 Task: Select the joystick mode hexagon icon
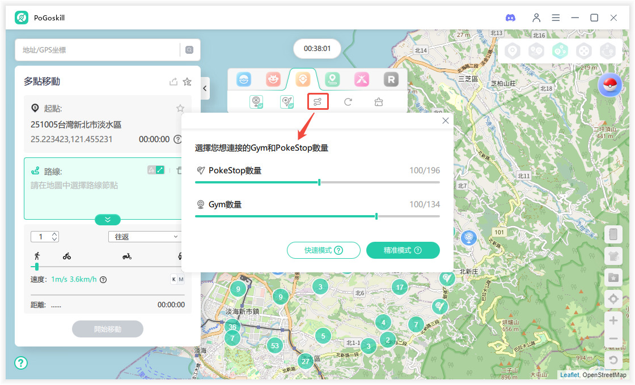pos(584,51)
